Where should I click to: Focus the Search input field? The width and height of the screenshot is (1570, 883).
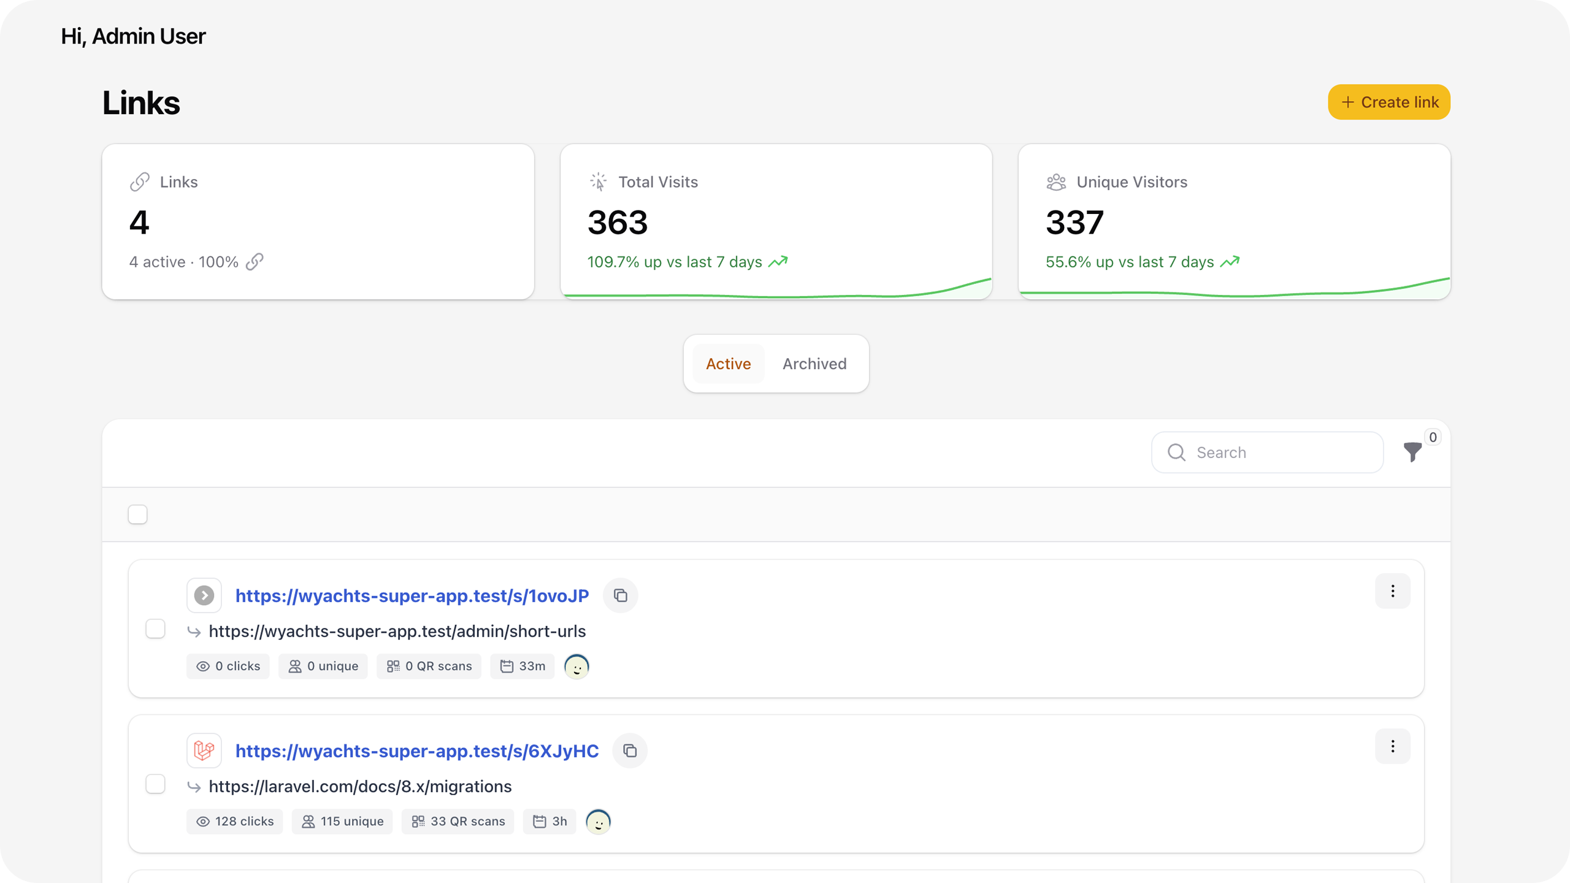1267,453
